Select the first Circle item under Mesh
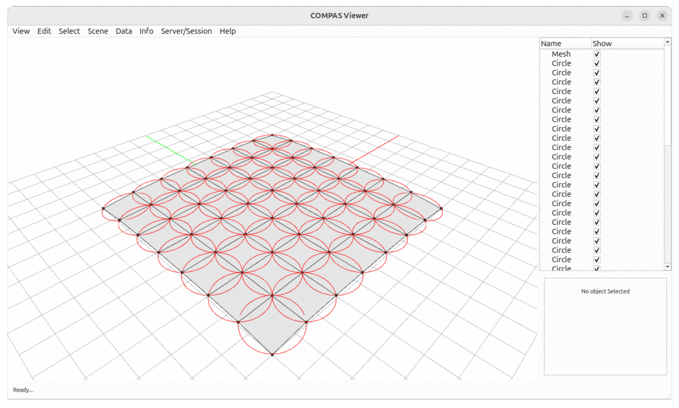This screenshot has height=408, width=679. [561, 63]
